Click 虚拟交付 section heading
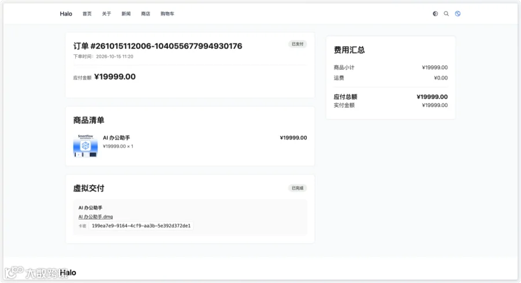This screenshot has height=283, width=521. tap(89, 188)
